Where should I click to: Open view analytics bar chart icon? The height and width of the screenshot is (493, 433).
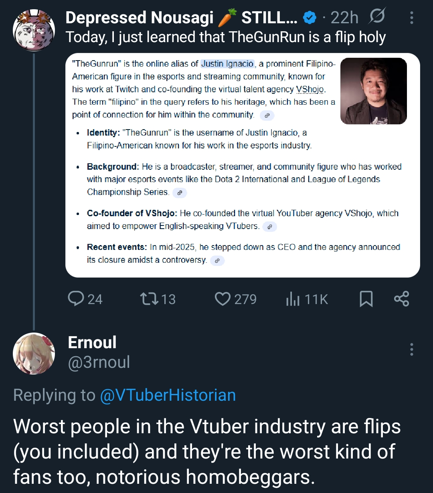click(293, 299)
